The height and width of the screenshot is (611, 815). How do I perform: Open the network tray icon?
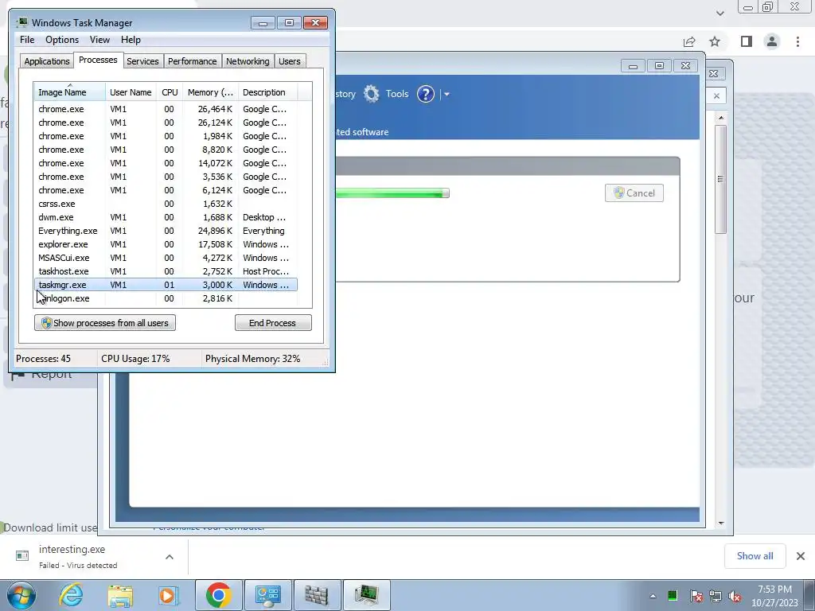click(x=716, y=596)
